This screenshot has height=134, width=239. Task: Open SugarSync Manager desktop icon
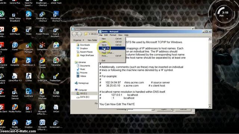coord(28,47)
